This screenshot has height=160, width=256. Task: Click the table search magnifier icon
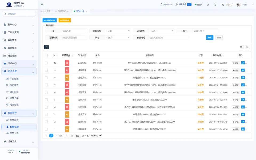click(247, 47)
